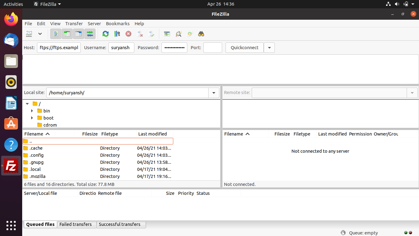Click the Port input field
This screenshot has height=236, width=419.
click(x=213, y=48)
